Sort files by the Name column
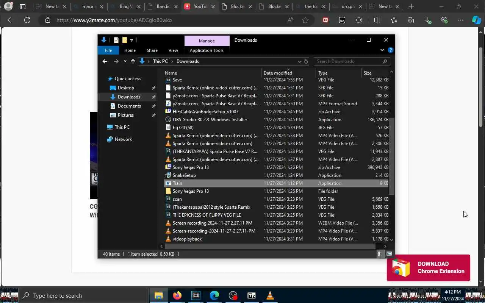Image resolution: width=485 pixels, height=303 pixels. coord(212,73)
